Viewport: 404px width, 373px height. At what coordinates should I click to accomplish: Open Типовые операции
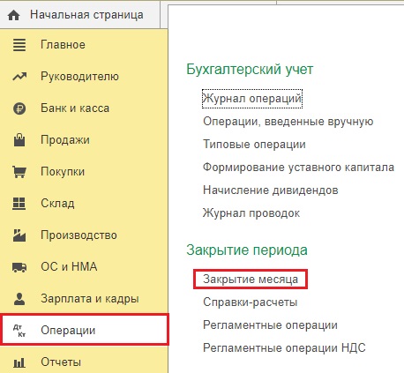[254, 145]
